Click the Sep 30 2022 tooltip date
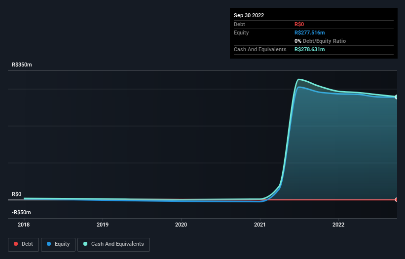Viewport: 405px width, 259px height. point(249,15)
